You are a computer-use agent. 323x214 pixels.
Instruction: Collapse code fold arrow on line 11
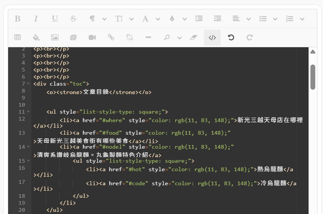[x=28, y=112]
